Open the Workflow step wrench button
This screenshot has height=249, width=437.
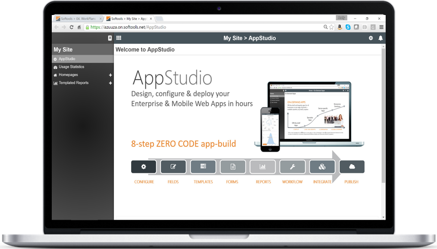[x=292, y=167]
